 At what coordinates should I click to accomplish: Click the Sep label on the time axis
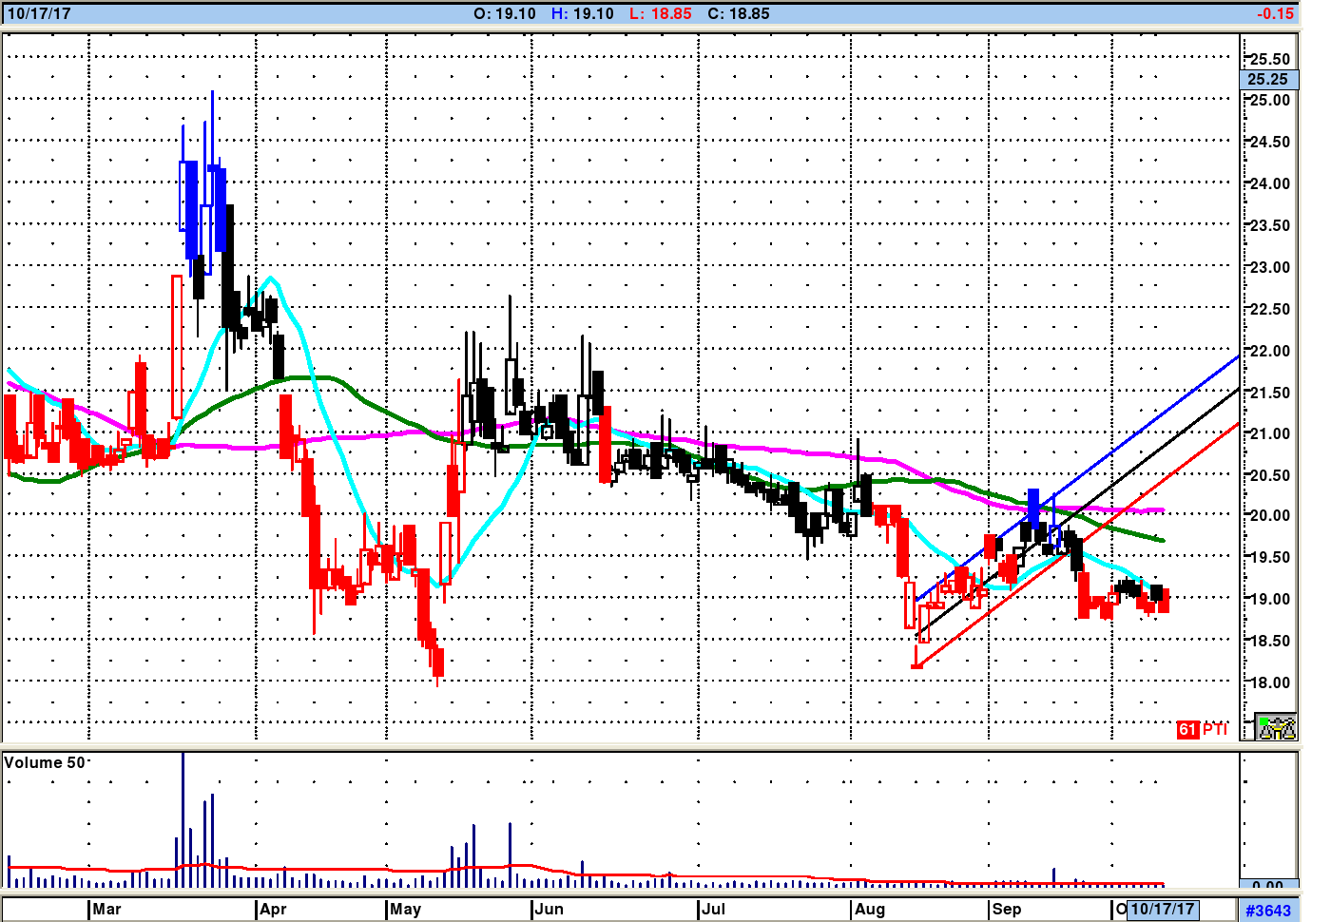click(1006, 909)
